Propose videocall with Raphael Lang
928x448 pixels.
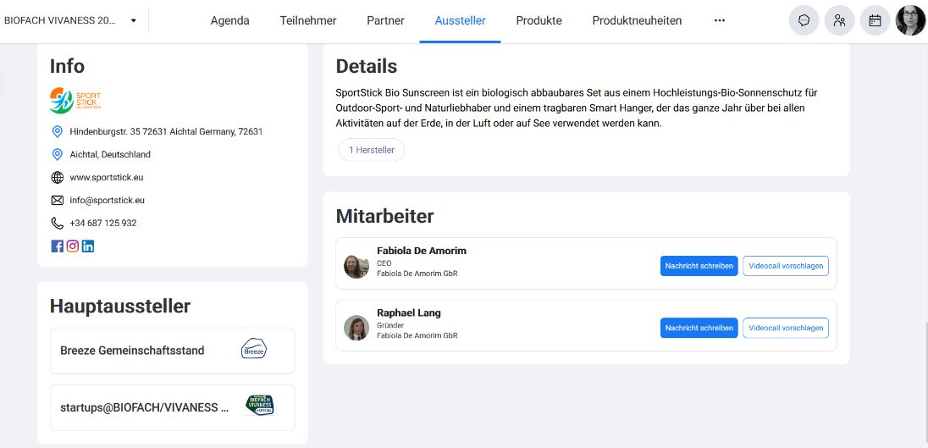click(x=785, y=328)
